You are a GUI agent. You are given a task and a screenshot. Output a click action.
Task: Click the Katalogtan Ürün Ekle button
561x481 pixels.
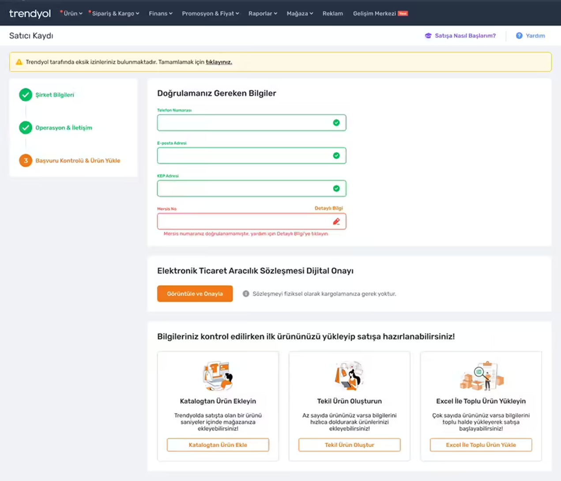coord(218,445)
